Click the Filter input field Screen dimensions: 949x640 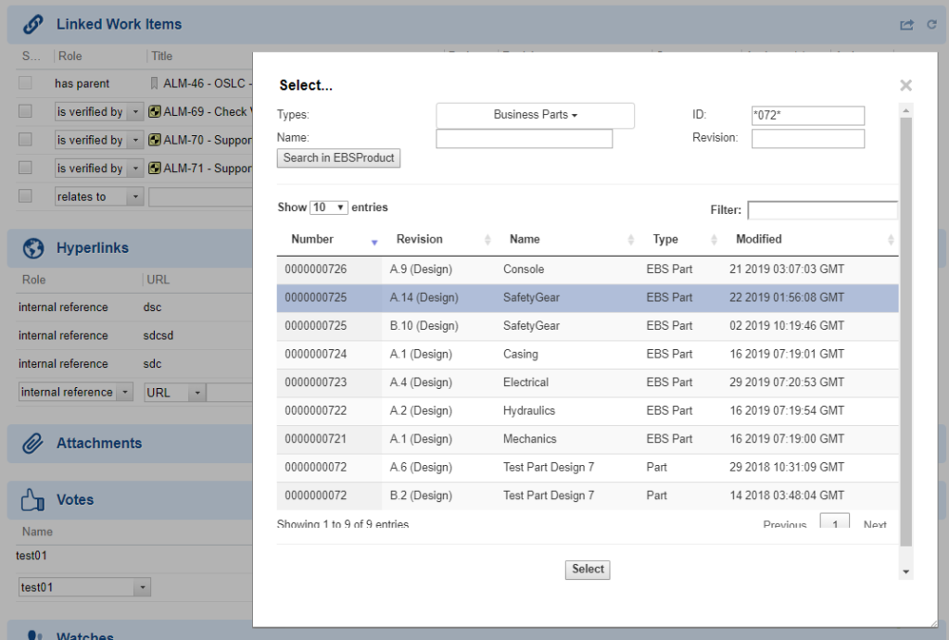tap(823, 210)
